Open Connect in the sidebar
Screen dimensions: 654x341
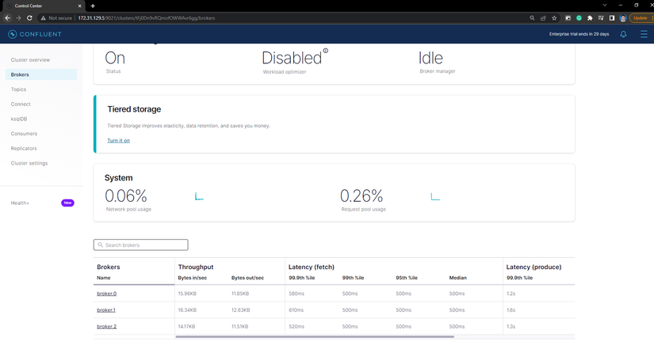(x=21, y=104)
